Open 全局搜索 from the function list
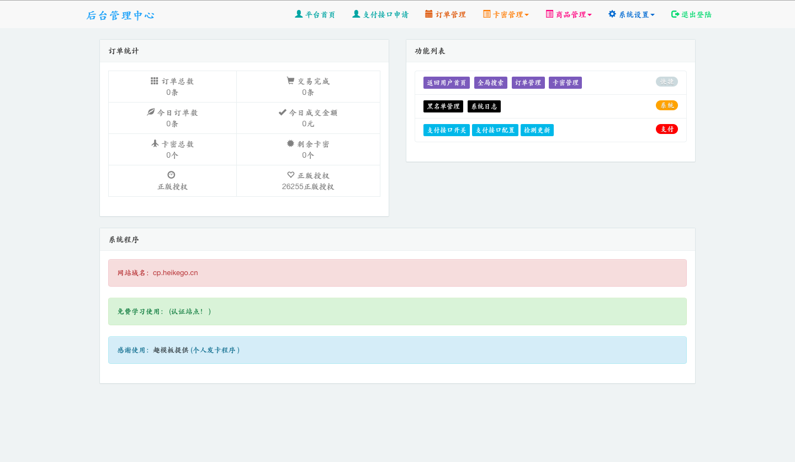 click(491, 83)
